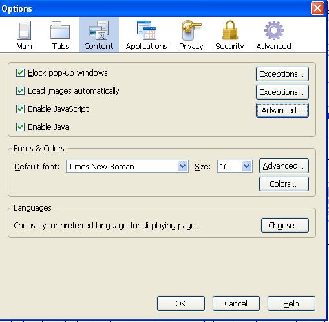Expand the Default font dropdown arrow
The image size is (329, 322).
point(183,166)
